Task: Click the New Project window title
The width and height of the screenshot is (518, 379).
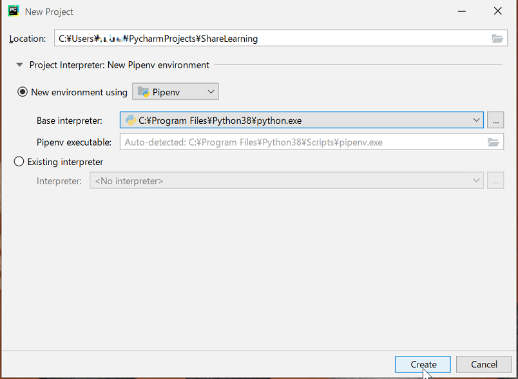Action: (x=49, y=12)
